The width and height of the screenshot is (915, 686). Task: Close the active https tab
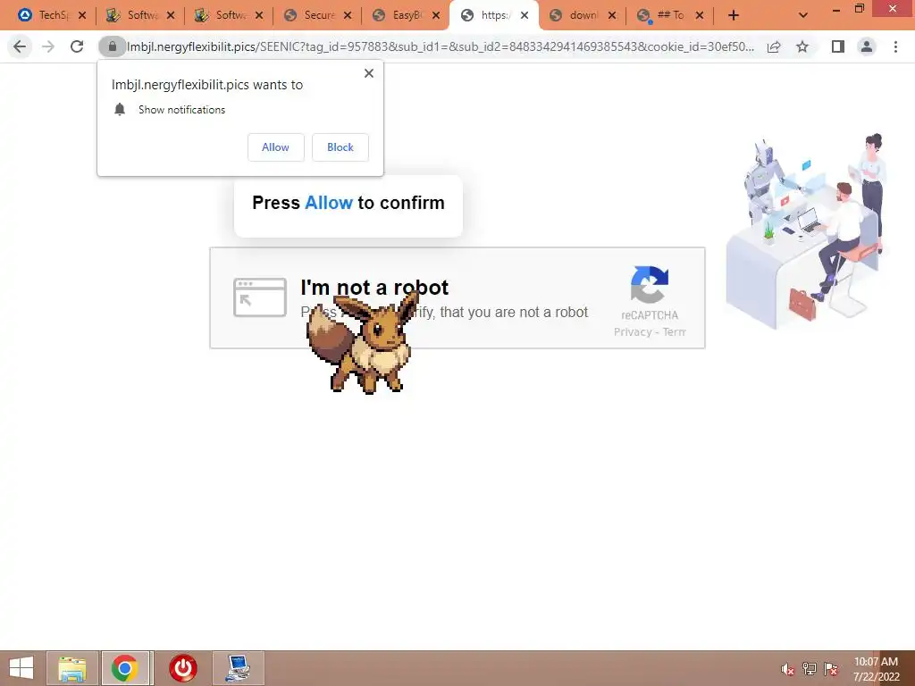coord(524,16)
